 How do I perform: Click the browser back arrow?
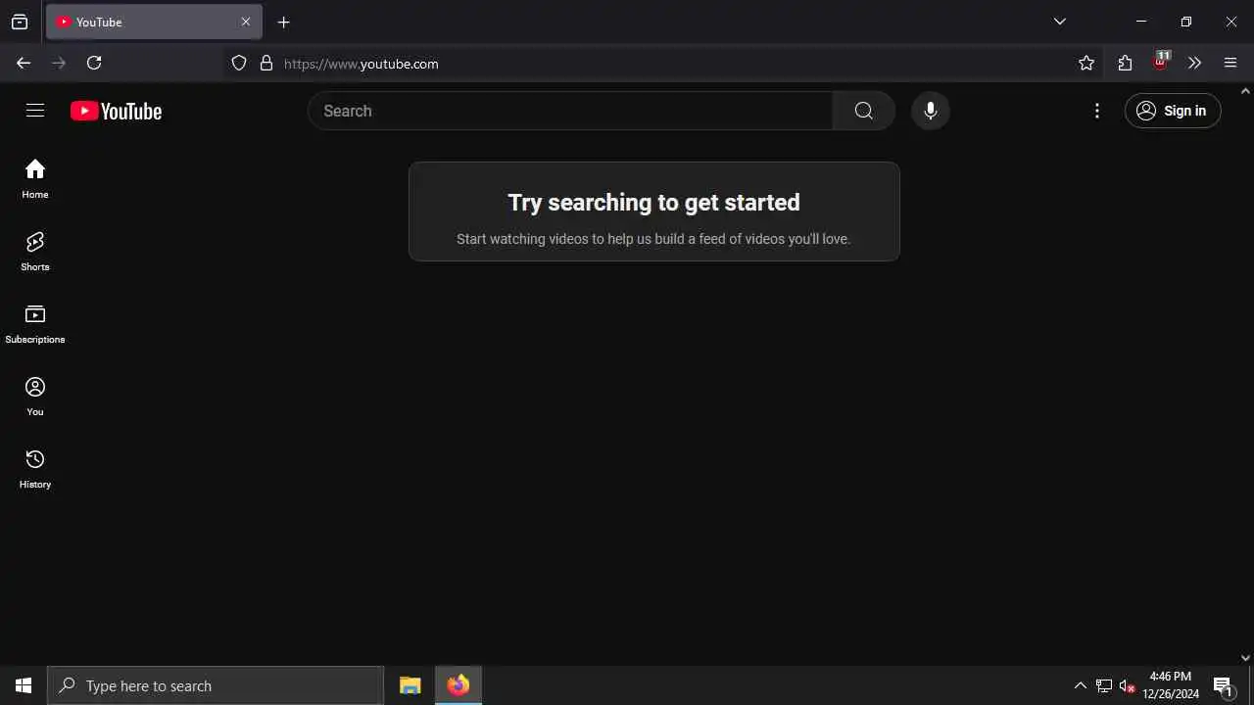point(24,63)
